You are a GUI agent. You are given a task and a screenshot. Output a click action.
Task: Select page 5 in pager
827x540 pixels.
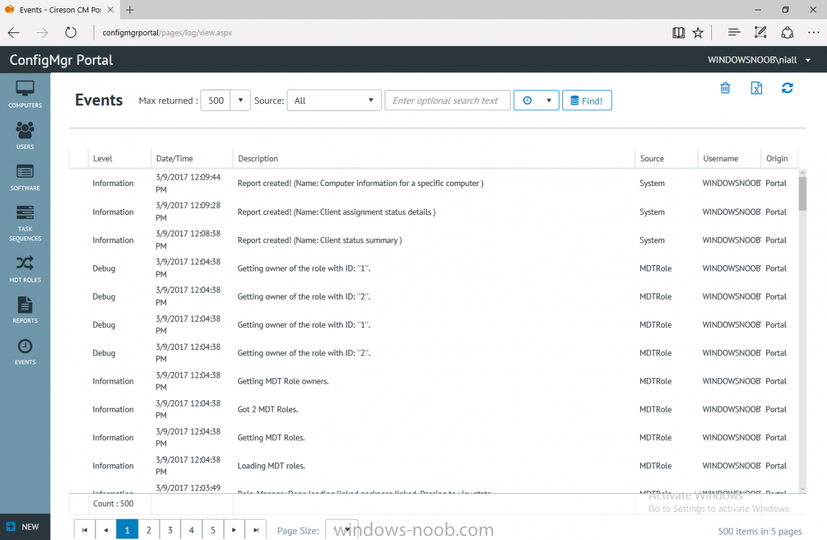coord(213,530)
